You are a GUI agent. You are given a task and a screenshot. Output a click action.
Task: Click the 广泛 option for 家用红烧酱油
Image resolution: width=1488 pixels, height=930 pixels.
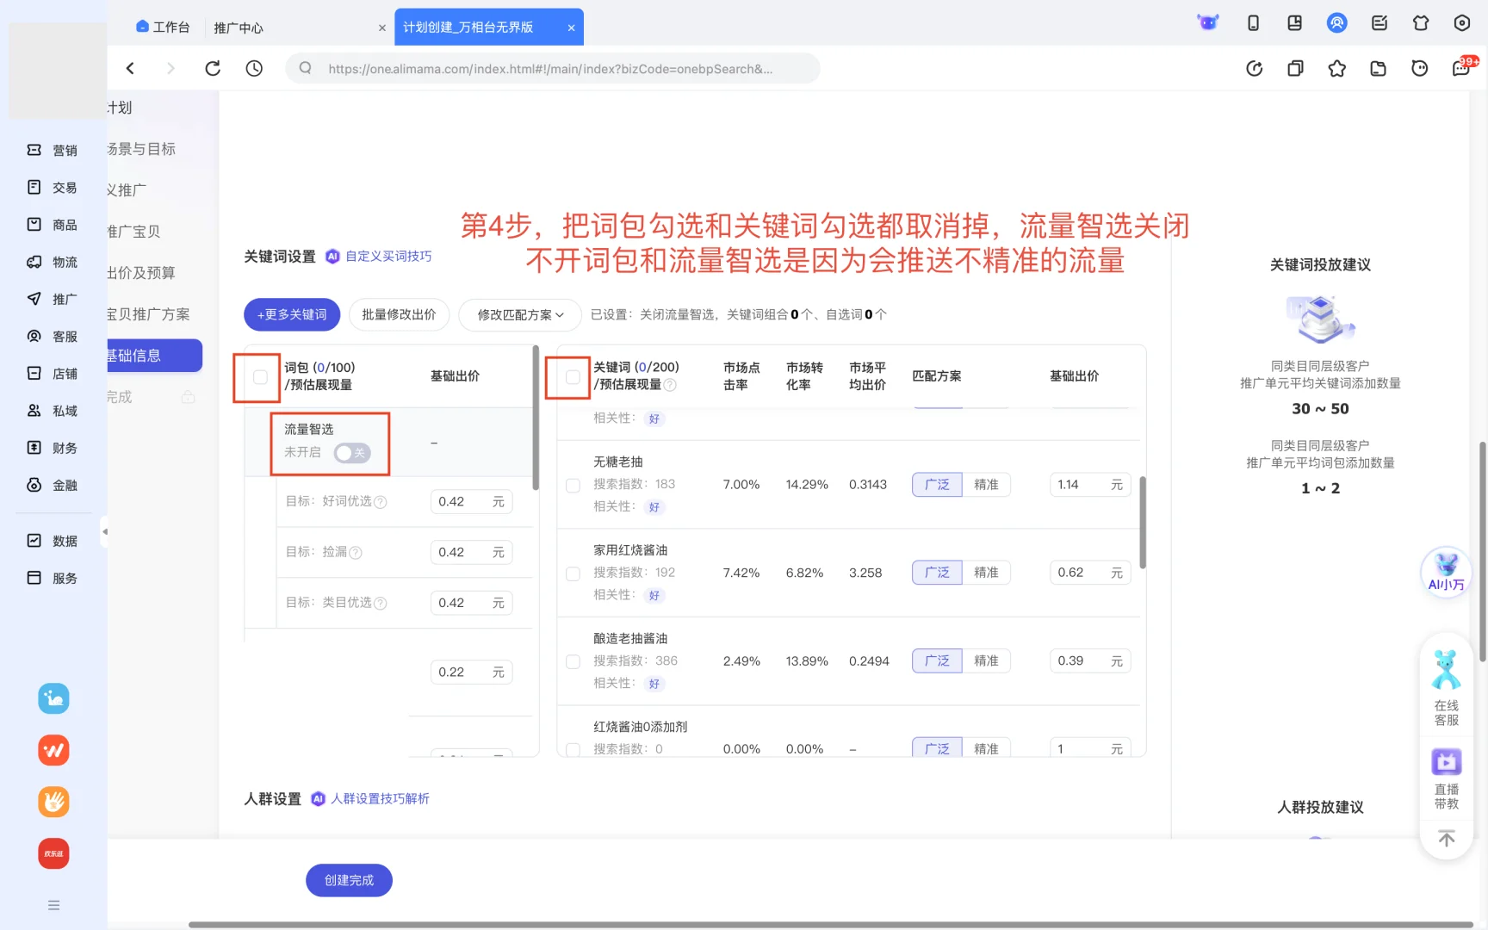coord(936,572)
